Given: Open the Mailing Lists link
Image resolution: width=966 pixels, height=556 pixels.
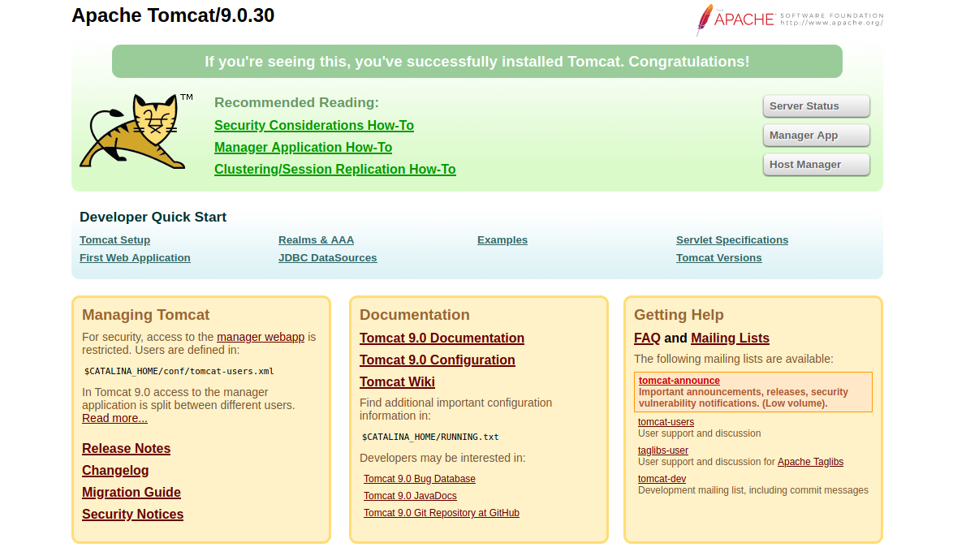Looking at the screenshot, I should (x=730, y=338).
